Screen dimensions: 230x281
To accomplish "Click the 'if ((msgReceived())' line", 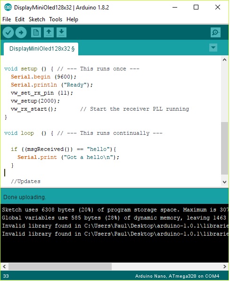I will click(64, 149).
